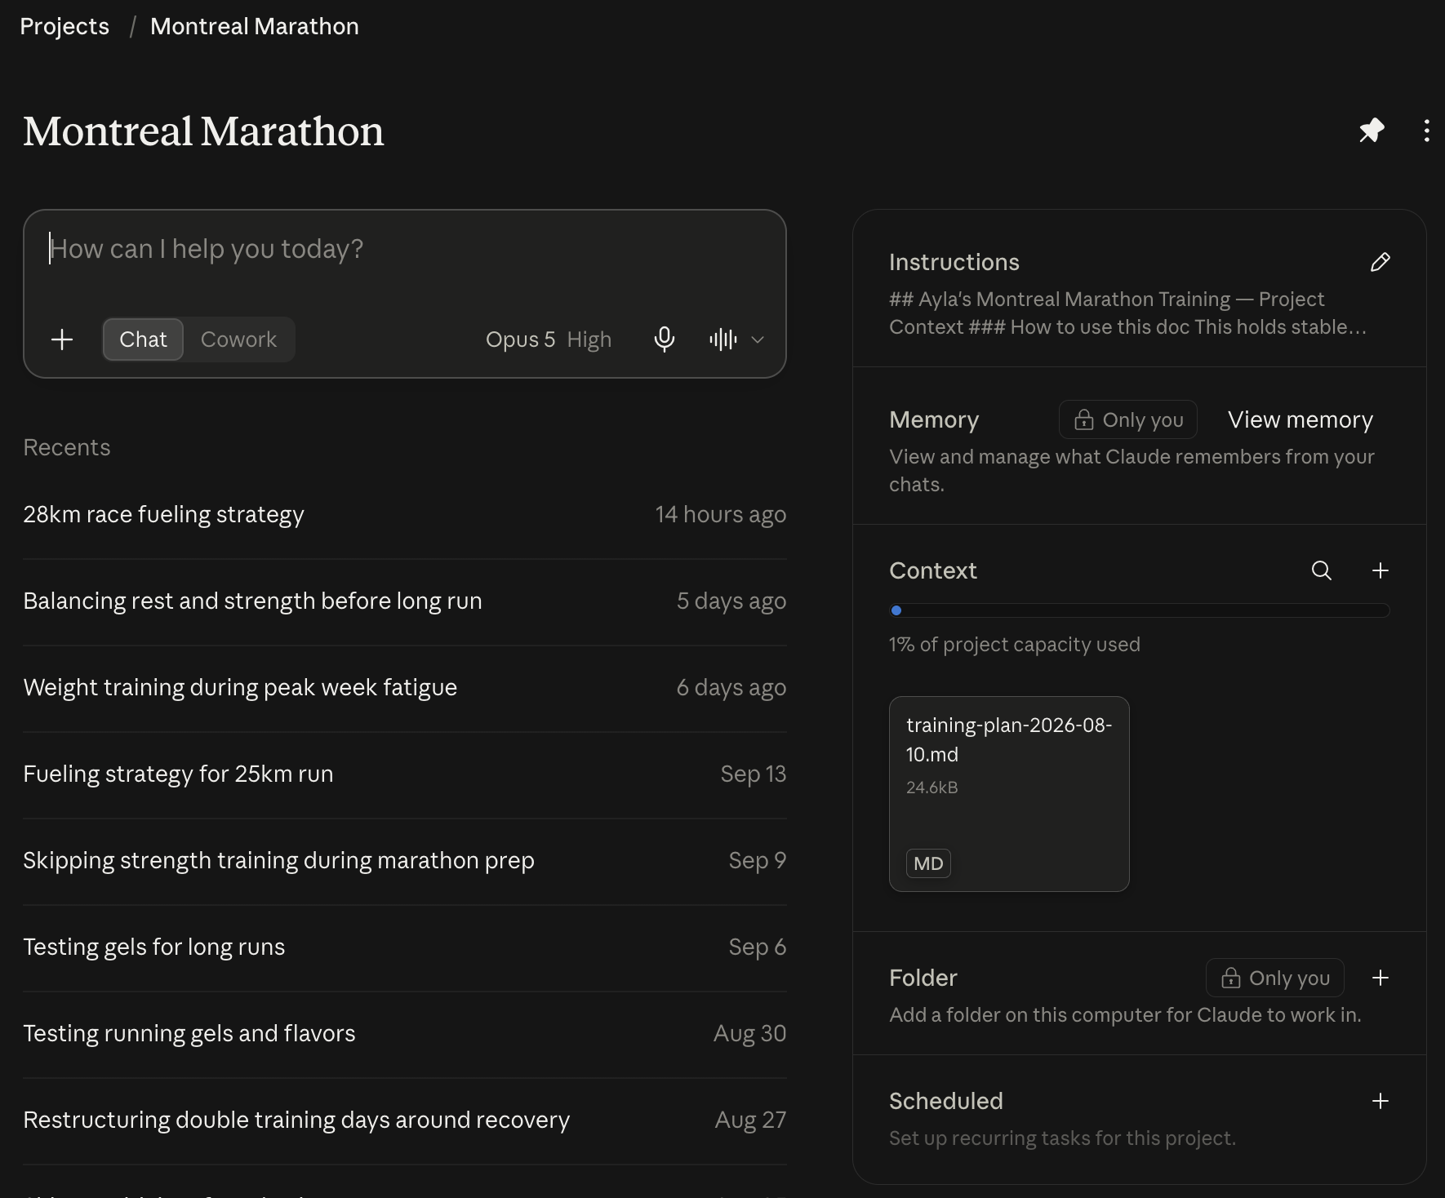
Task: Click the Scheduled section heading
Action: pos(945,1101)
